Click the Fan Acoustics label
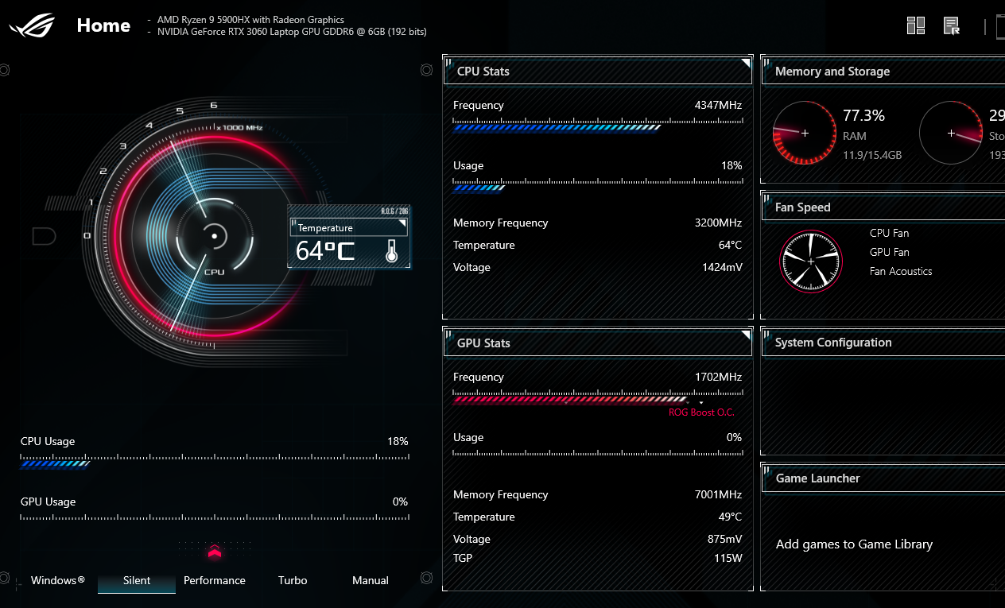 pos(901,271)
